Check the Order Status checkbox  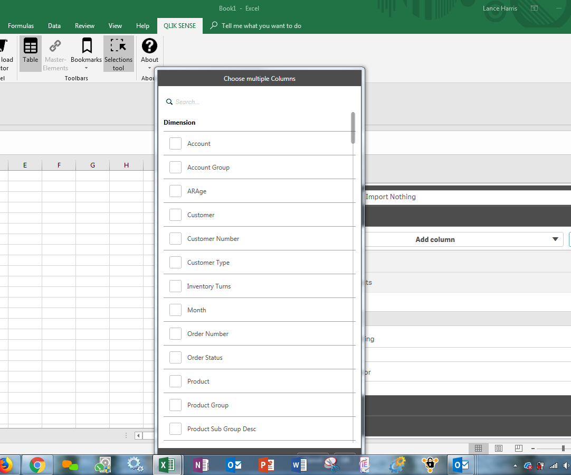pyautogui.click(x=176, y=357)
